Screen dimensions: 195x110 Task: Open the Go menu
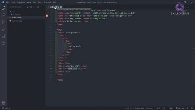tap(34, 2)
